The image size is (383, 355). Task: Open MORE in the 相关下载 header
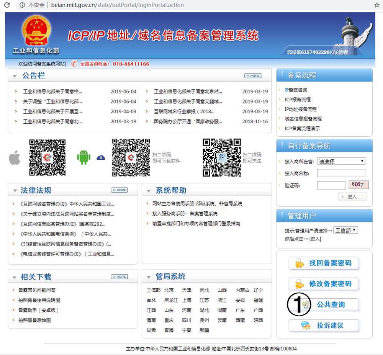pos(119,276)
